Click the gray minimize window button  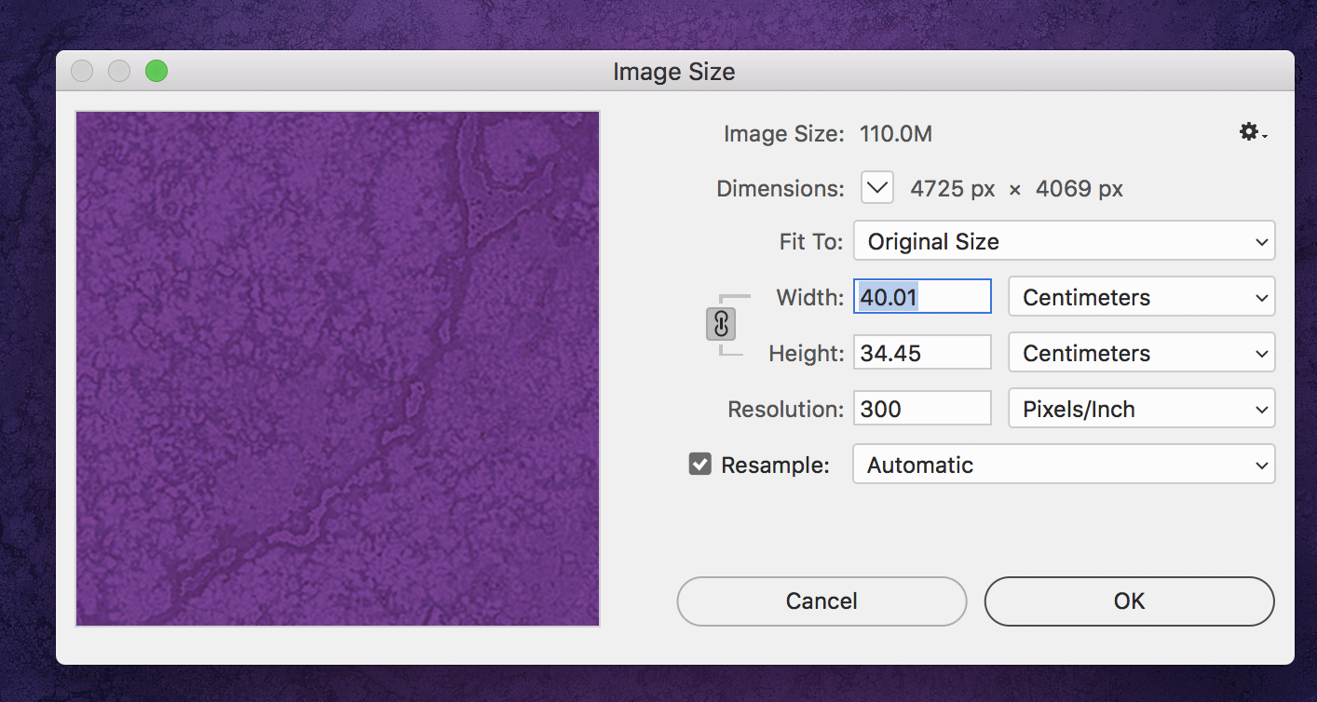119,71
